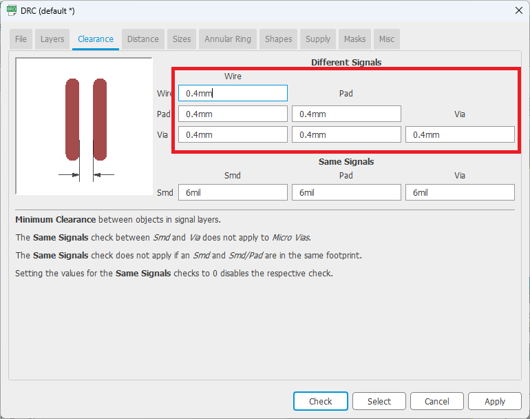Click the DRC window title icon

[x=11, y=10]
